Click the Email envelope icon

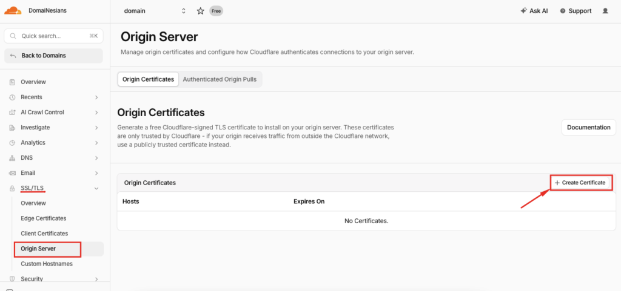pyautogui.click(x=12, y=173)
